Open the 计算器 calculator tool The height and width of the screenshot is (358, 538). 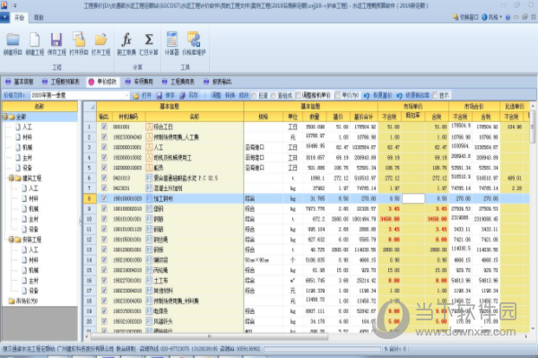172,39
